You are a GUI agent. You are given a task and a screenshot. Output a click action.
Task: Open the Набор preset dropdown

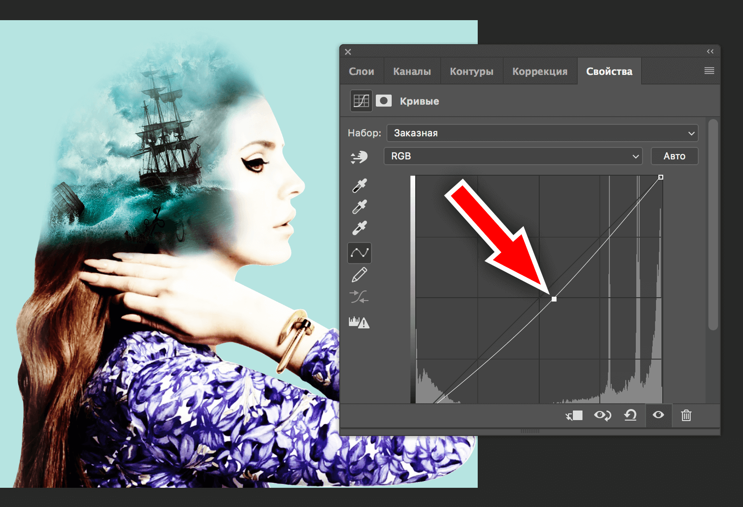click(x=542, y=133)
